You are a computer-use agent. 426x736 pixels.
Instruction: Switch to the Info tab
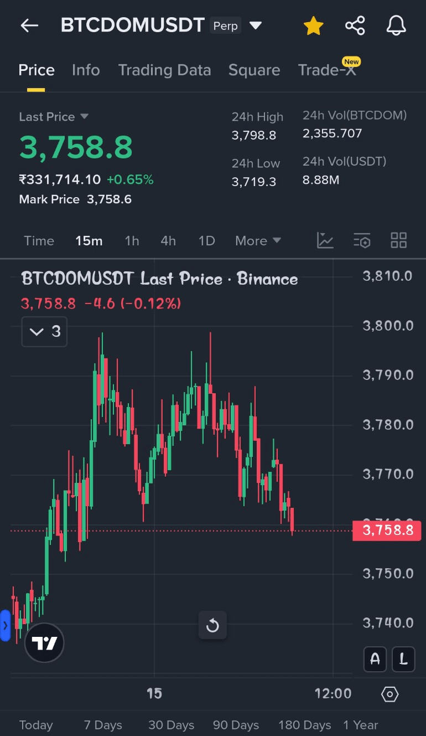(86, 70)
